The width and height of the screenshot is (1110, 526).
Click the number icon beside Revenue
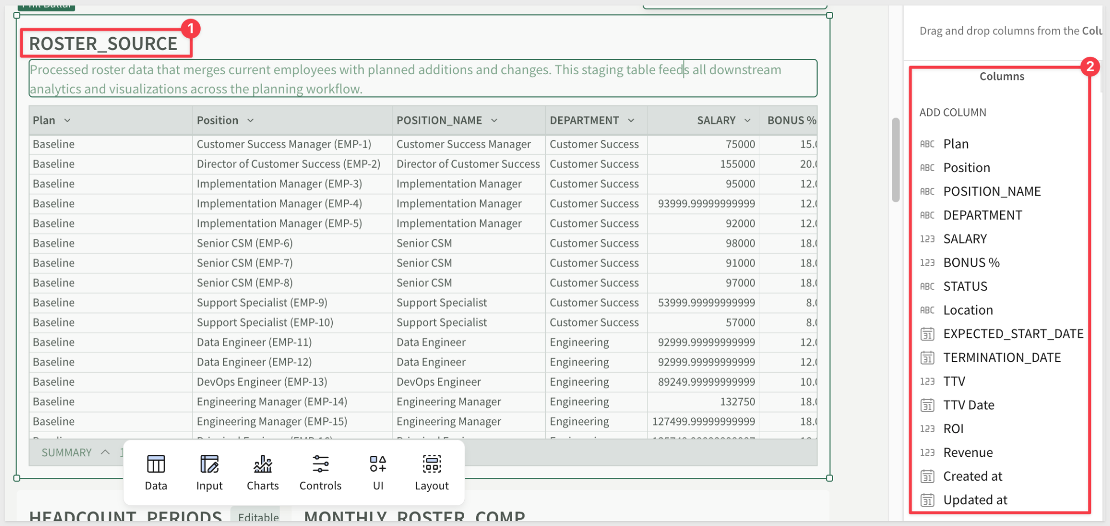927,452
